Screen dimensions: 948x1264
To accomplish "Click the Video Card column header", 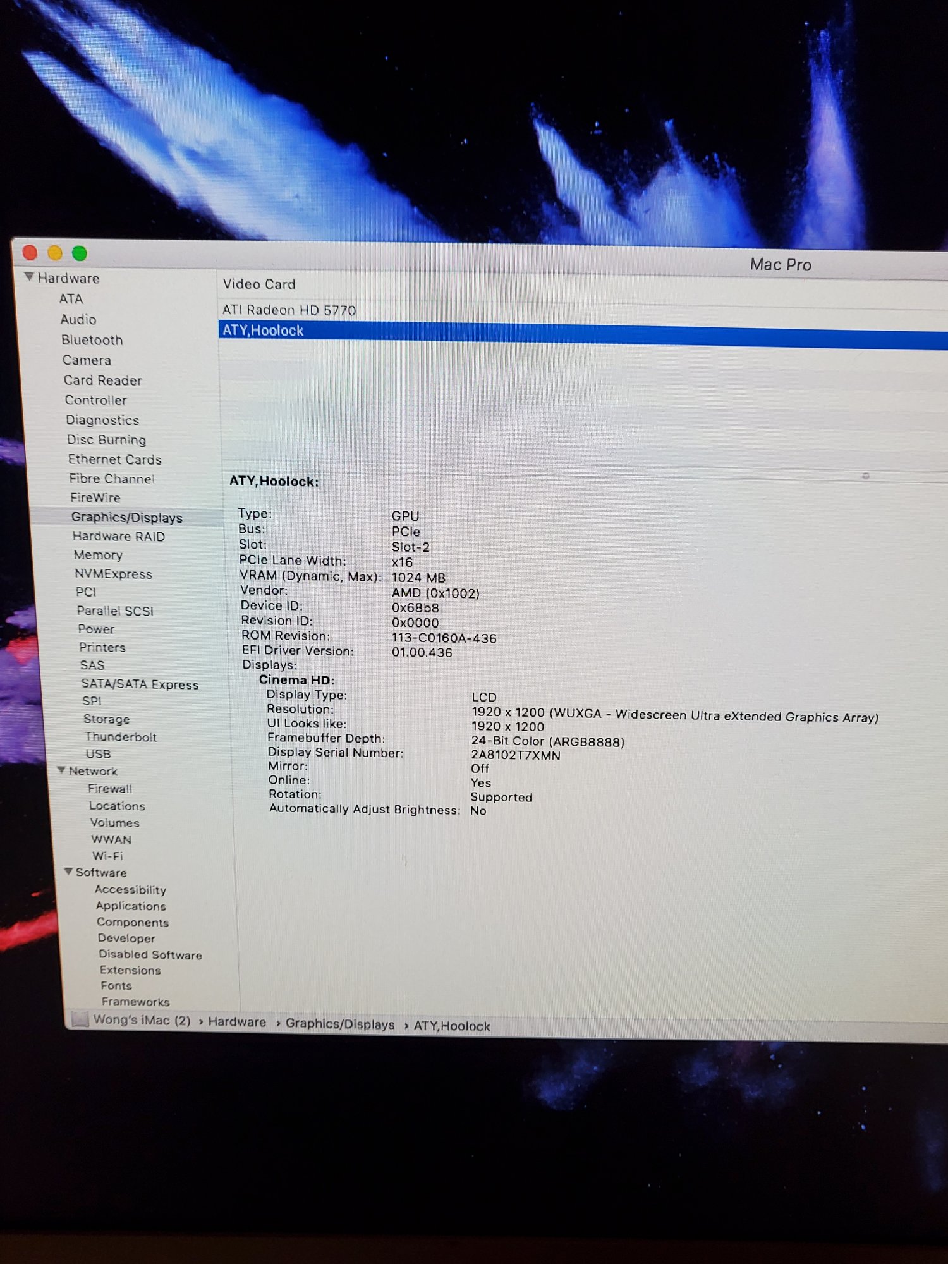I will point(259,284).
